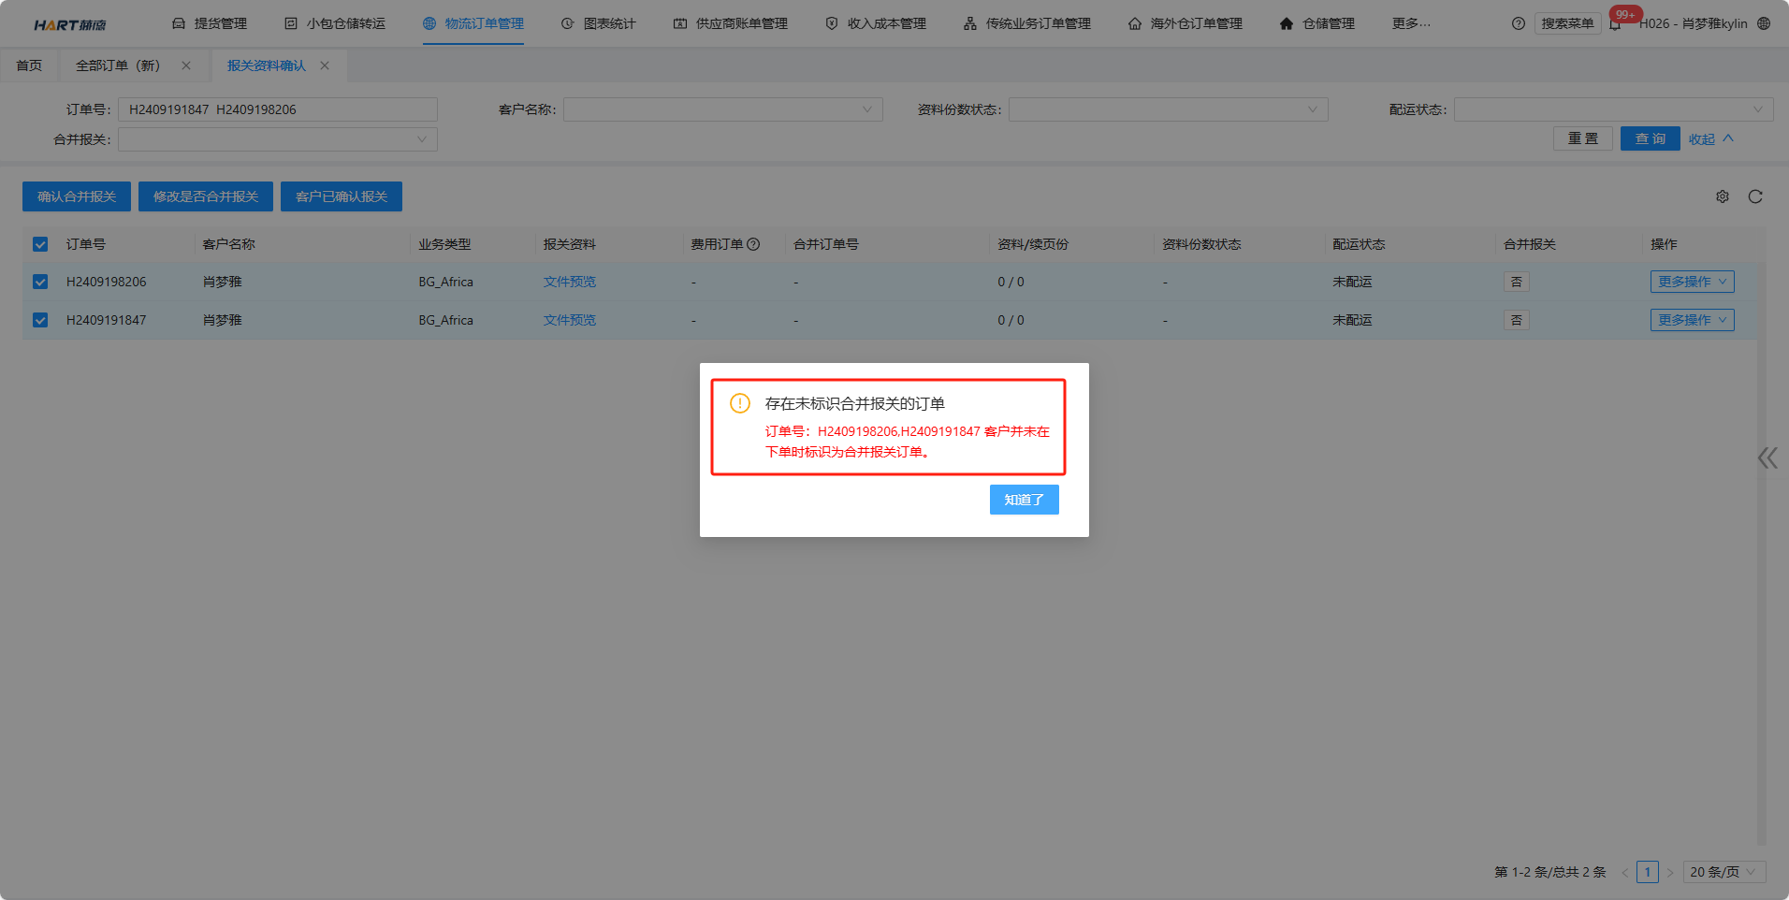Expand the right side panel arrows
The height and width of the screenshot is (900, 1789).
[1767, 457]
